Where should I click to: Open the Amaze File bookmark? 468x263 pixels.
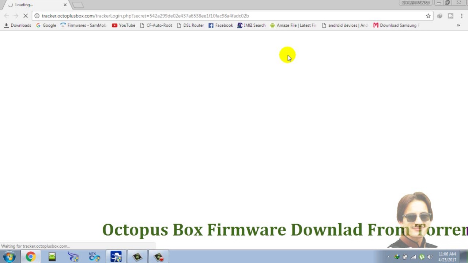coord(293,25)
